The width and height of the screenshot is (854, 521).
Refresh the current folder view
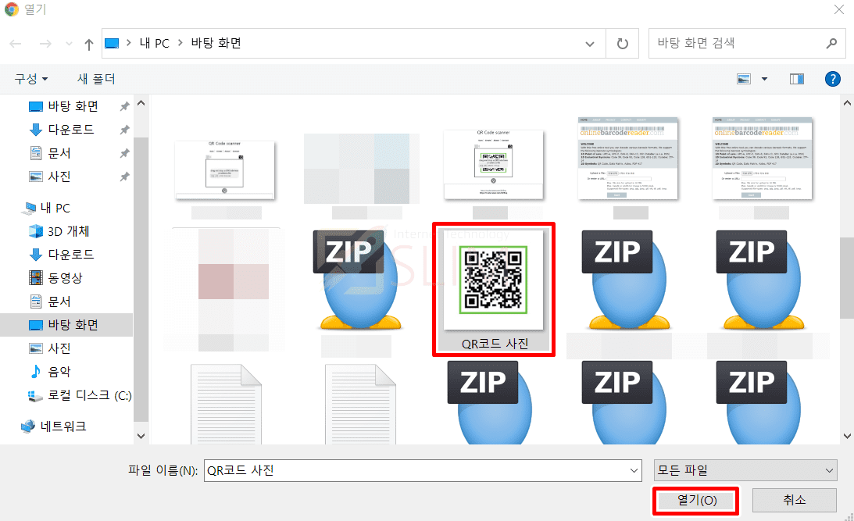[x=622, y=44]
